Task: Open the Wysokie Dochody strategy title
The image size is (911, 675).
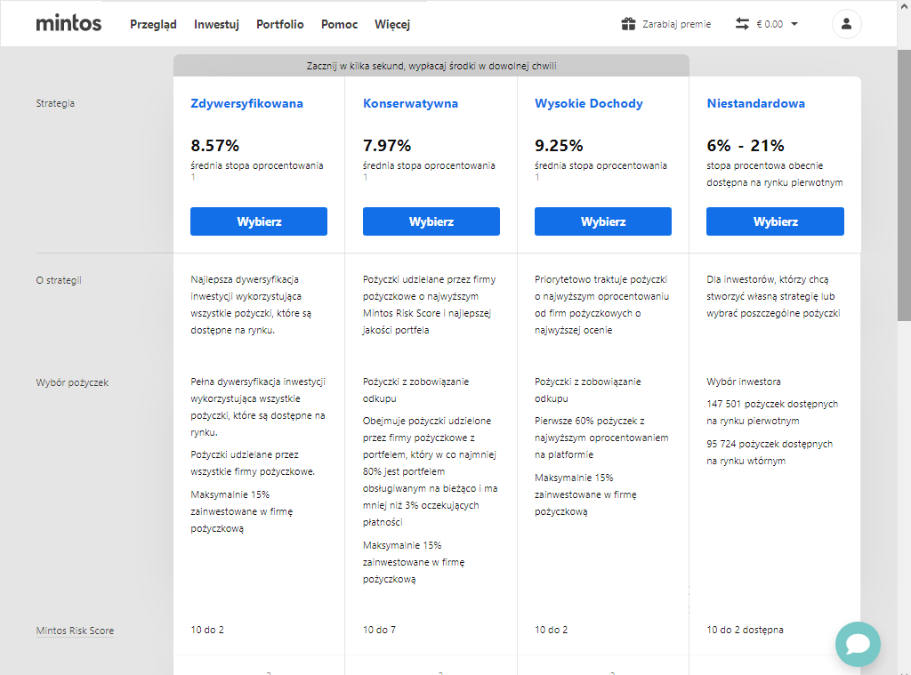Action: click(x=589, y=103)
